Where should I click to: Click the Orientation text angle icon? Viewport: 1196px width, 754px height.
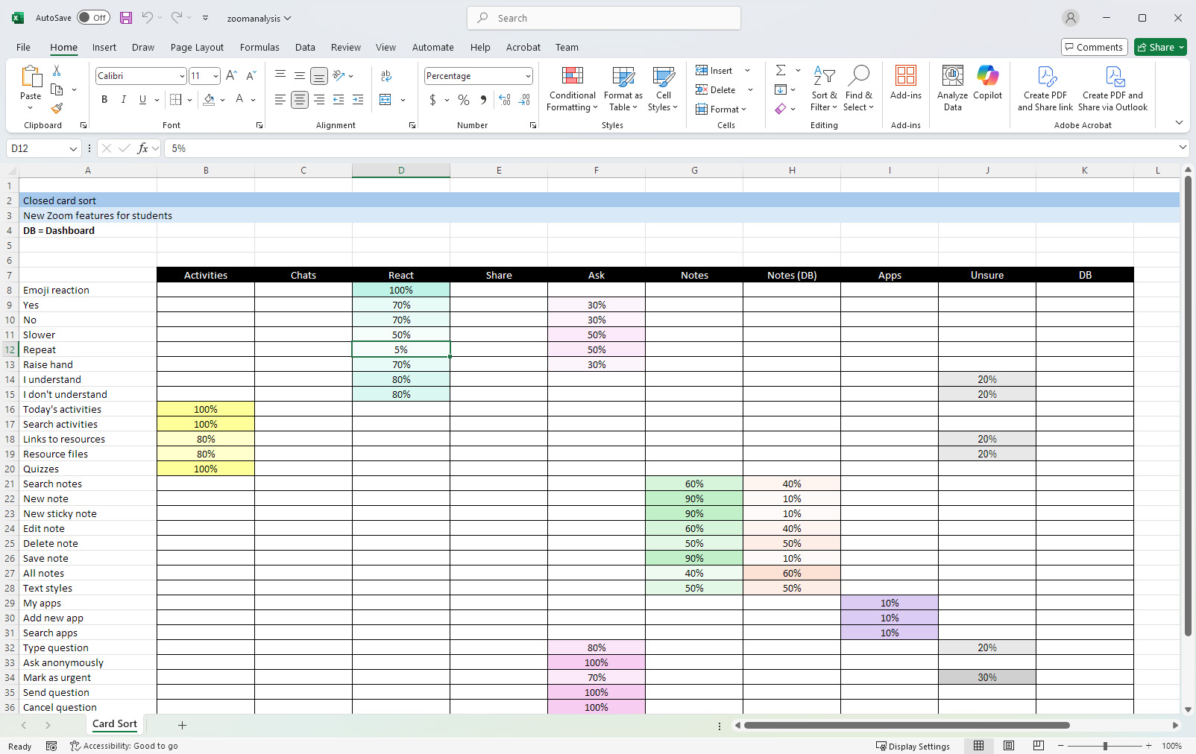pos(339,76)
